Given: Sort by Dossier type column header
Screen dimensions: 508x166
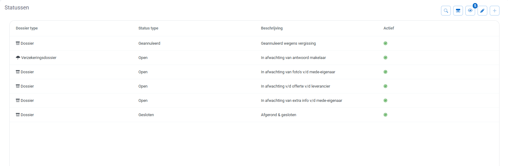Looking at the screenshot, I should click(27, 28).
